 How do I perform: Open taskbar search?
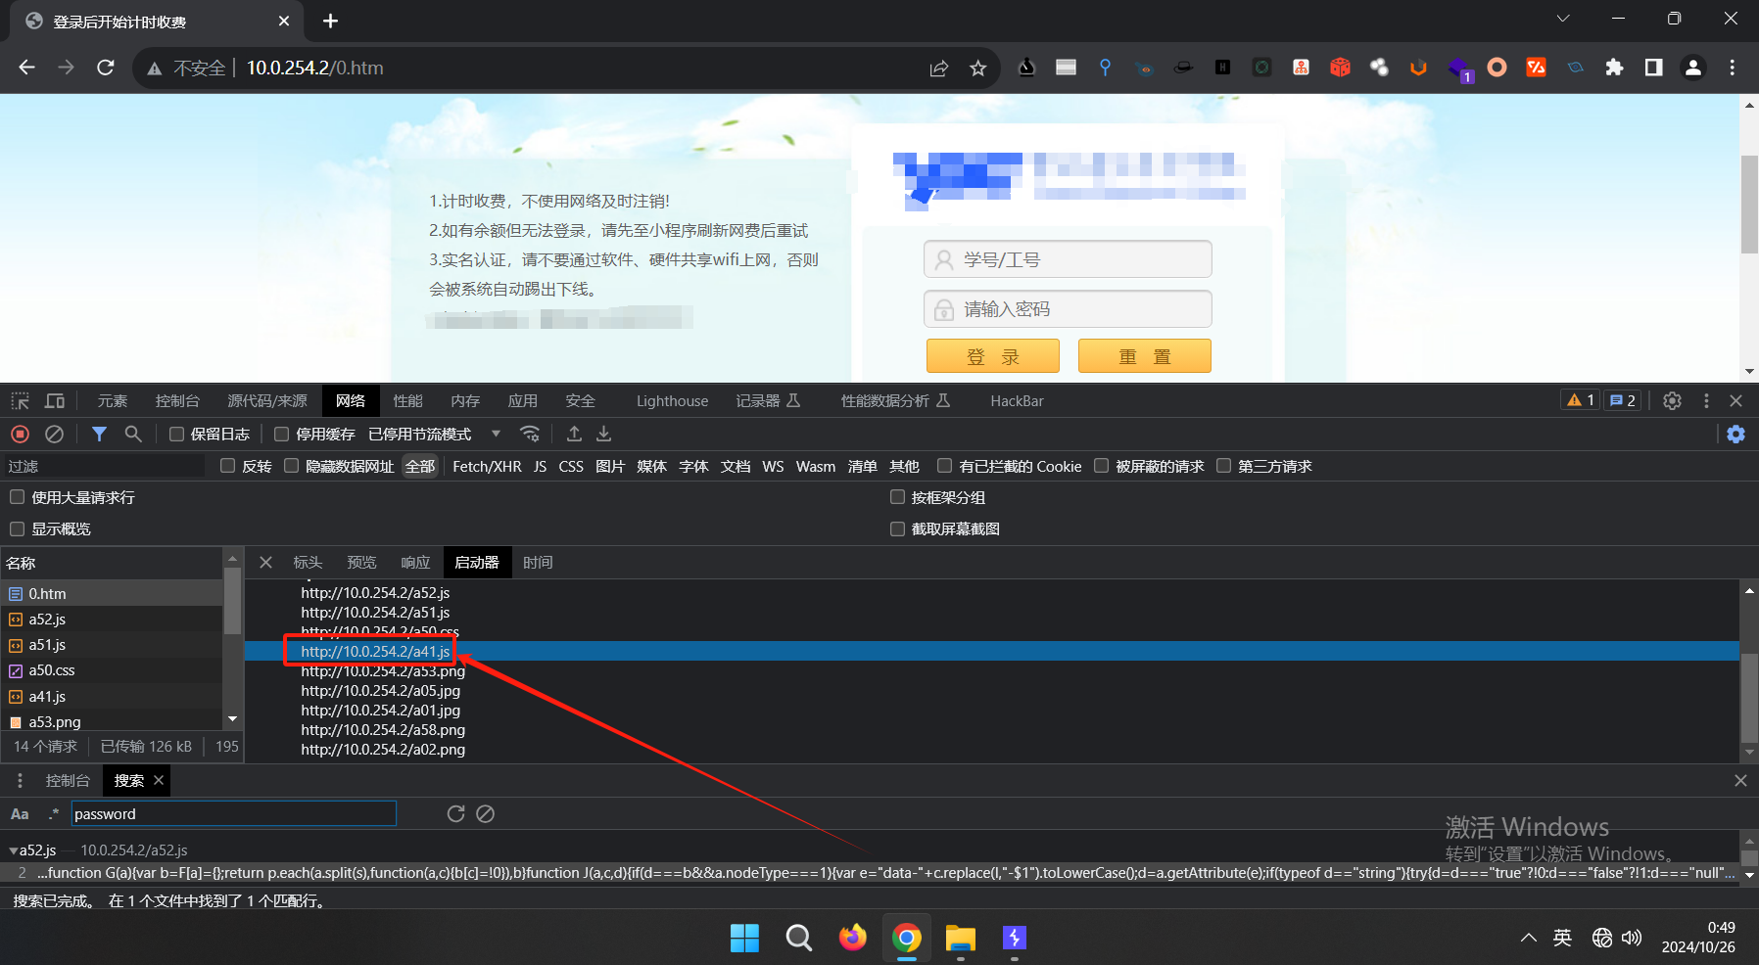[x=799, y=938]
